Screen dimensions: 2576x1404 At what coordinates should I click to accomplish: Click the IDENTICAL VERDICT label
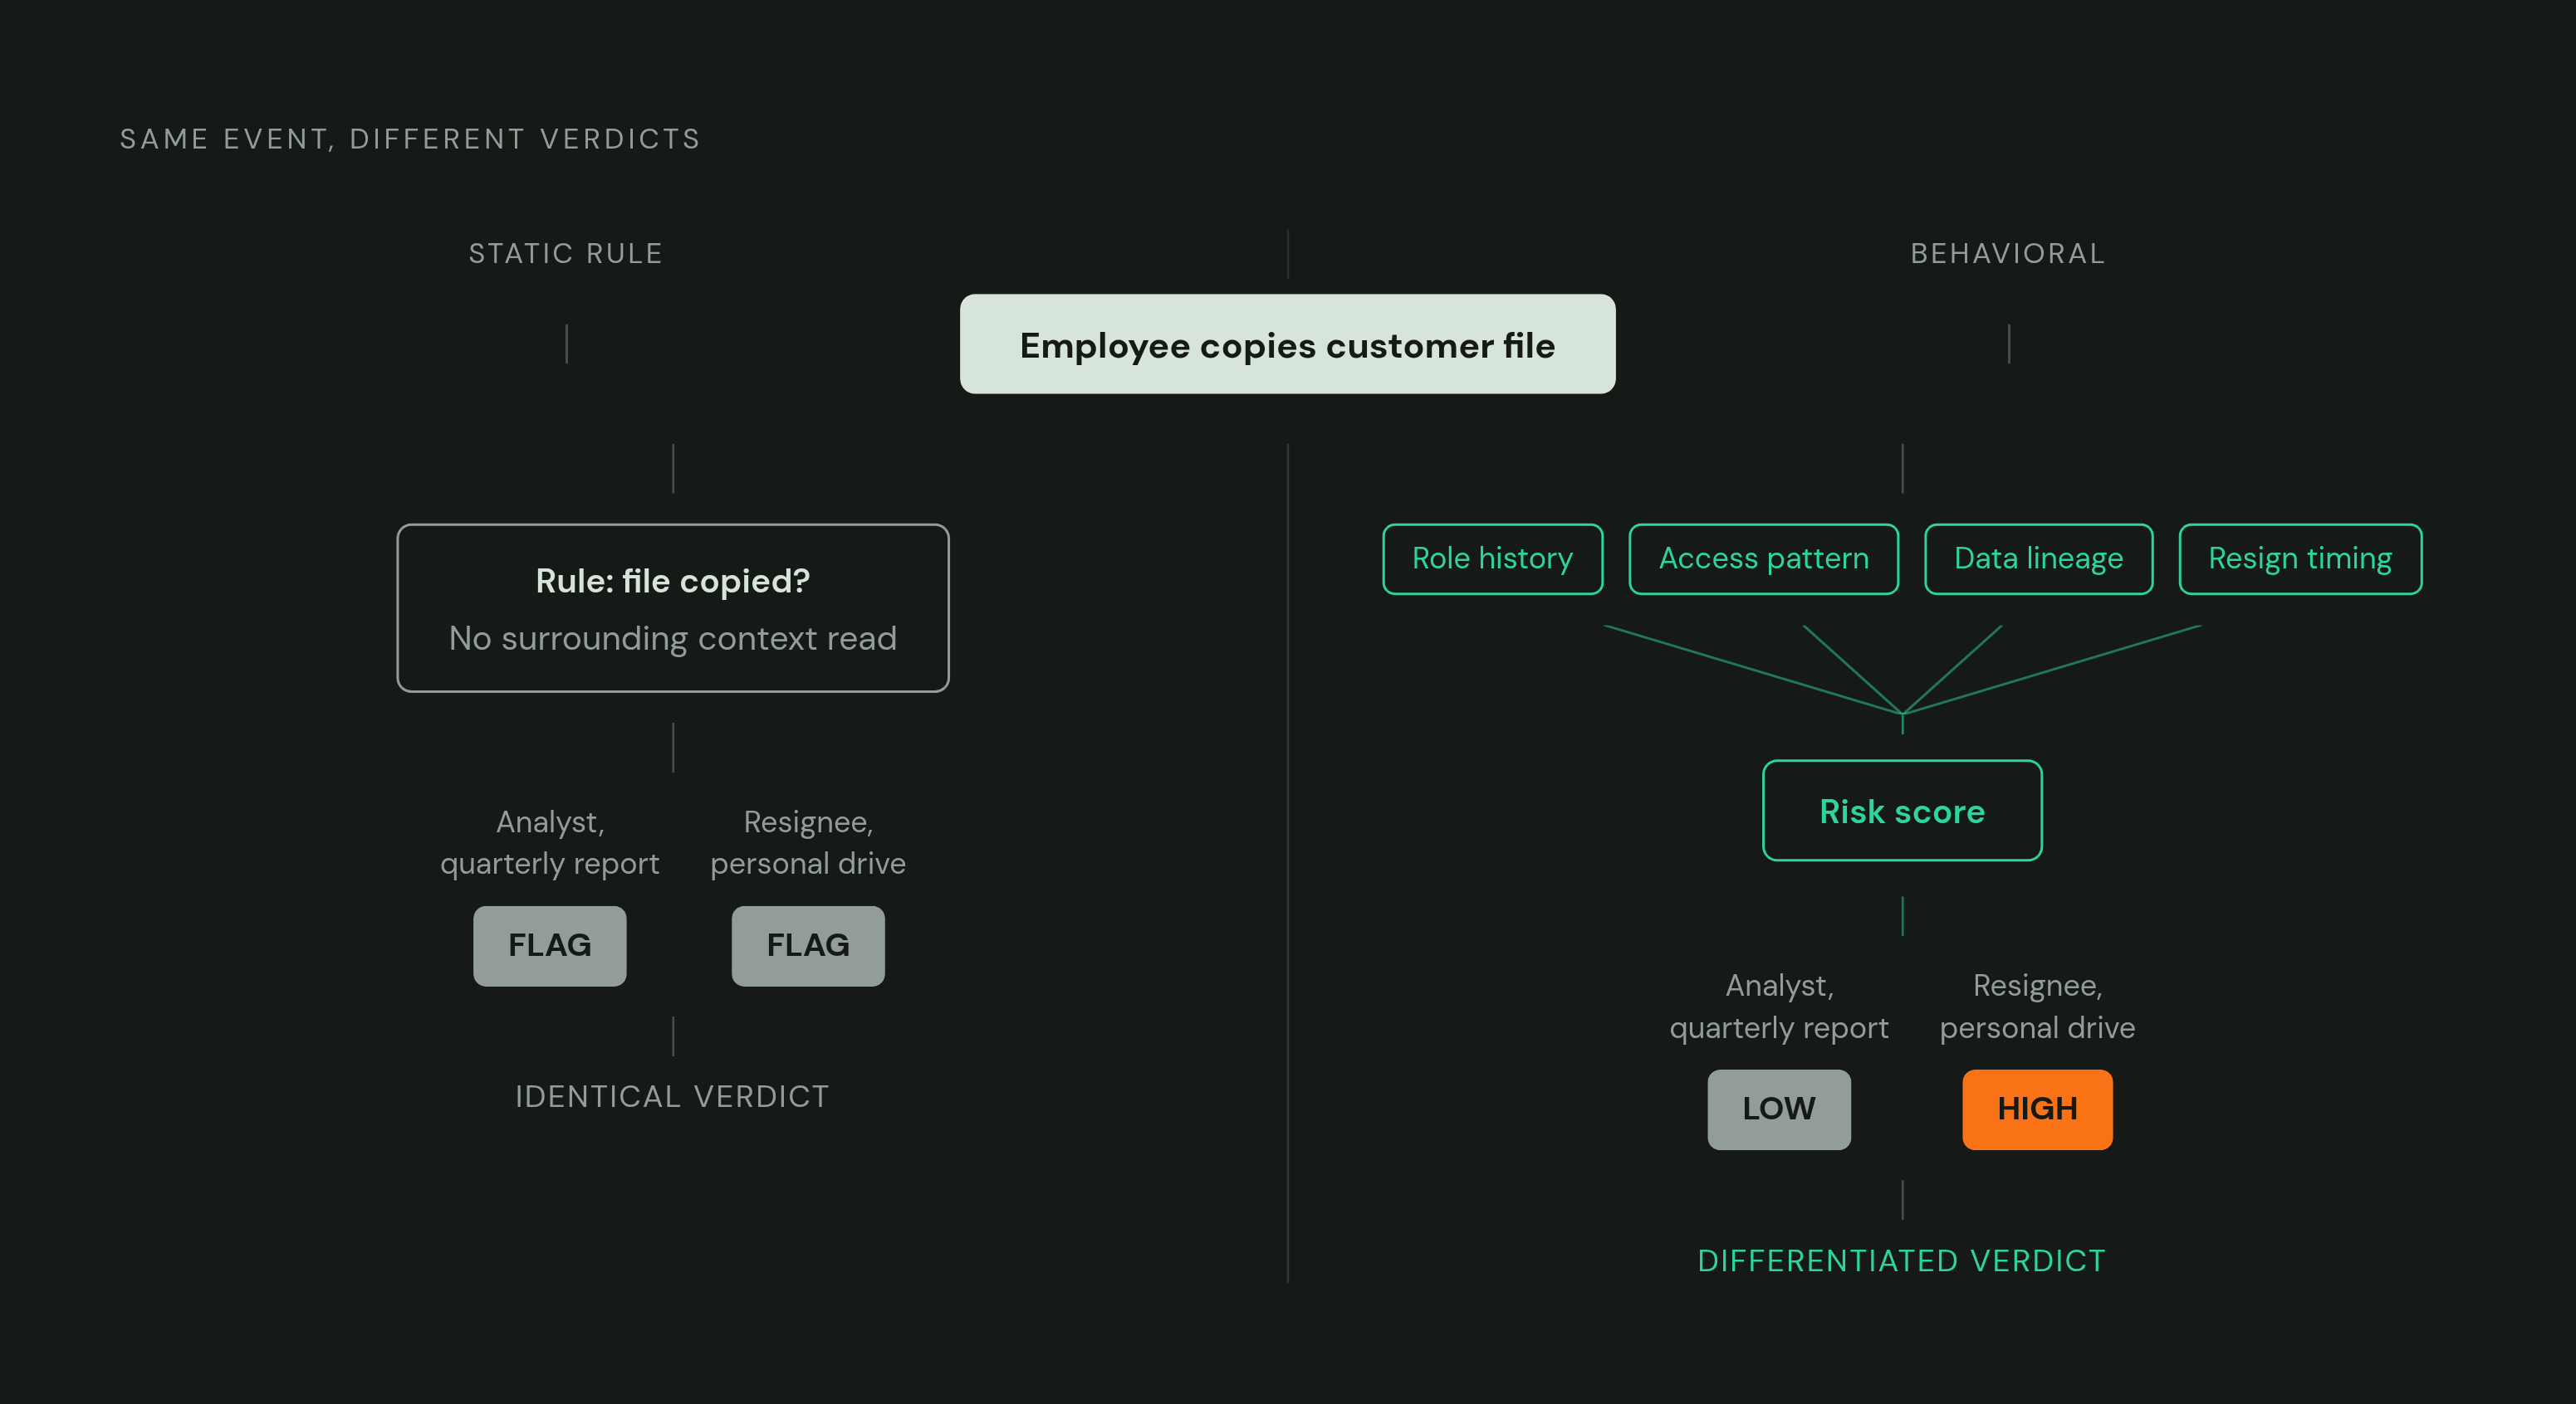tap(672, 1096)
